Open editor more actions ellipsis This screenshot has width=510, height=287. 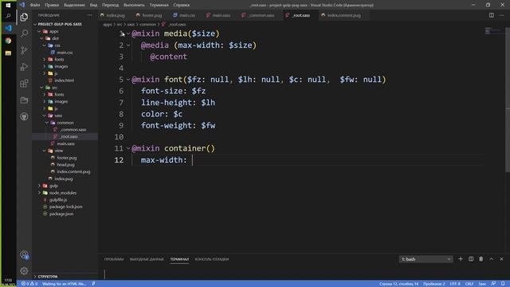point(501,15)
